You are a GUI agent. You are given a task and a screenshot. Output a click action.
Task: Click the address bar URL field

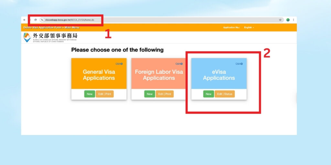[162, 20]
